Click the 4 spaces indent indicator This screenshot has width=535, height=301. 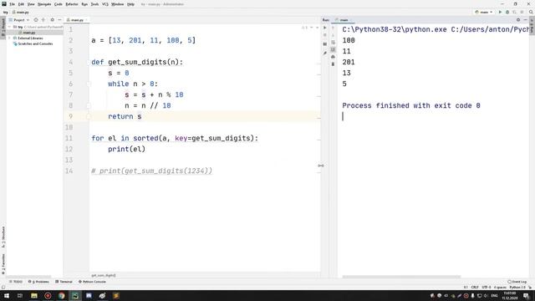click(500, 288)
